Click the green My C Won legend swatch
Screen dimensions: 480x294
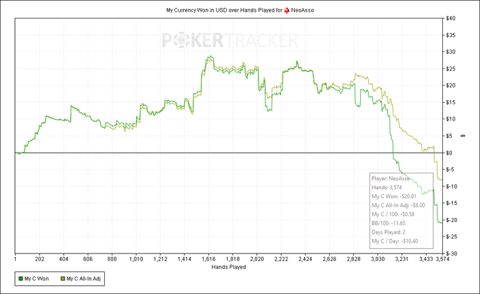[x=21, y=279]
